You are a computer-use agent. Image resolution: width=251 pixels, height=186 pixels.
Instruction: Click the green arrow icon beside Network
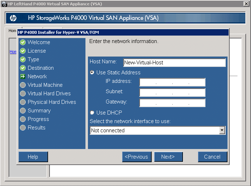pyautogui.click(x=23, y=76)
